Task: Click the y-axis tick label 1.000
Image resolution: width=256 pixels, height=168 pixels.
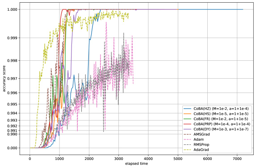Action: point(12,9)
